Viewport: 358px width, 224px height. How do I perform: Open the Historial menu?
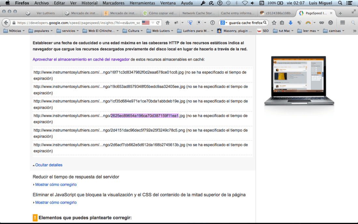(x=89, y=3)
